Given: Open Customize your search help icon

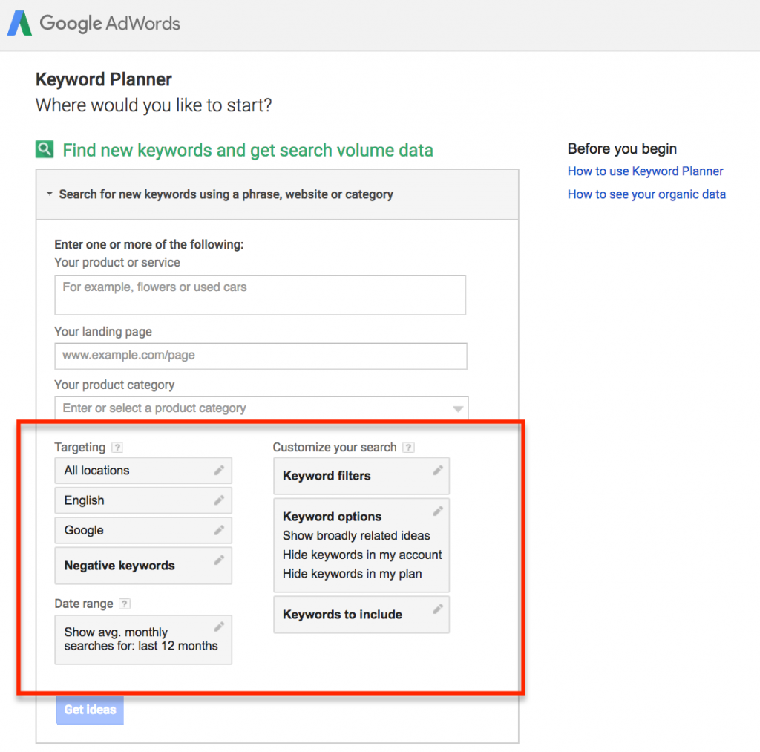Looking at the screenshot, I should coord(409,447).
